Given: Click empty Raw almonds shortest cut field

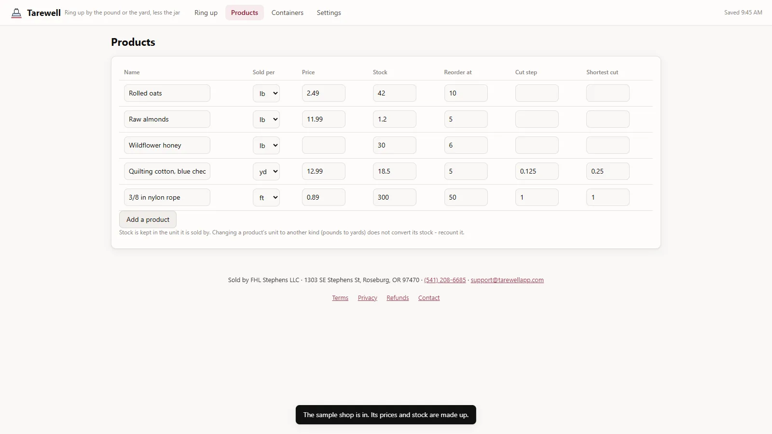Looking at the screenshot, I should click(x=608, y=119).
